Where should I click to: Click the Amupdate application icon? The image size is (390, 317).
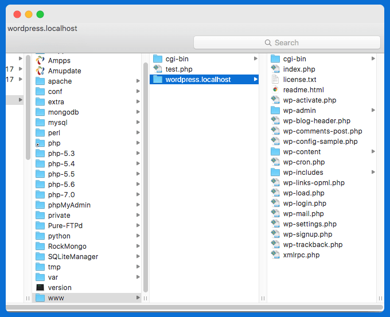(40, 71)
